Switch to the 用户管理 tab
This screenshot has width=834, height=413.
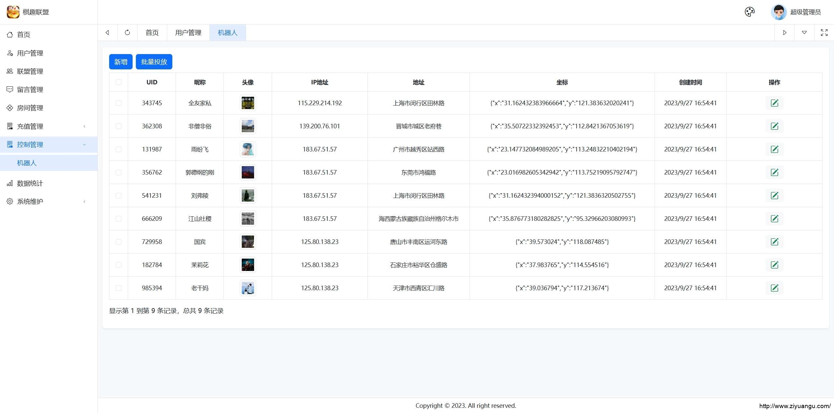[188, 33]
